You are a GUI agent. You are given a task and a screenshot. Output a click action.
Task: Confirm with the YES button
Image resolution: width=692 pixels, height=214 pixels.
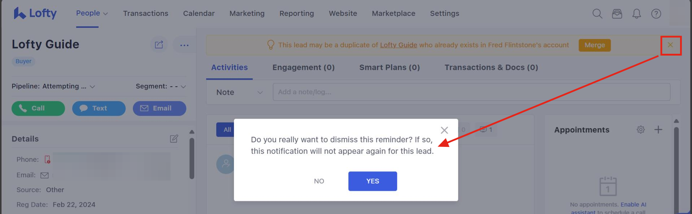tap(373, 181)
